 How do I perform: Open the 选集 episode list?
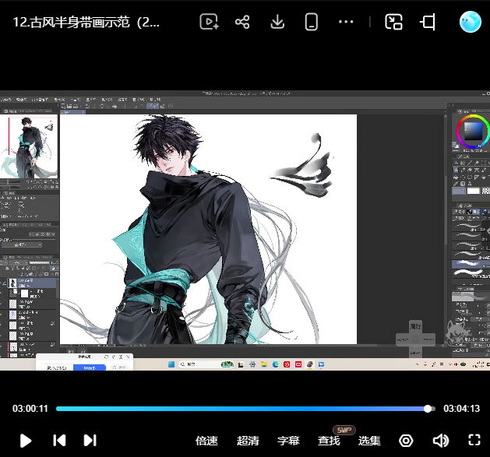click(369, 441)
